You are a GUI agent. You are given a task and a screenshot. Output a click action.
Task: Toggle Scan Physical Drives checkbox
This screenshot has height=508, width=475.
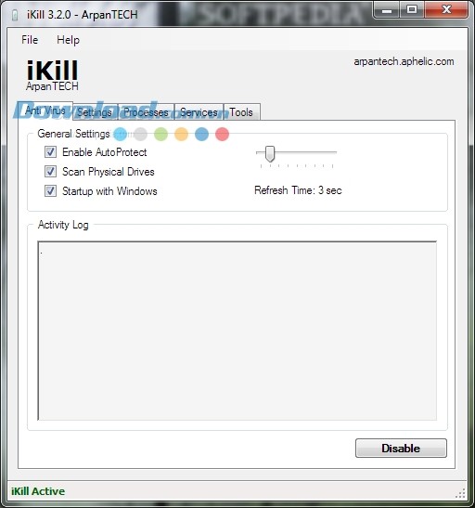click(50, 172)
